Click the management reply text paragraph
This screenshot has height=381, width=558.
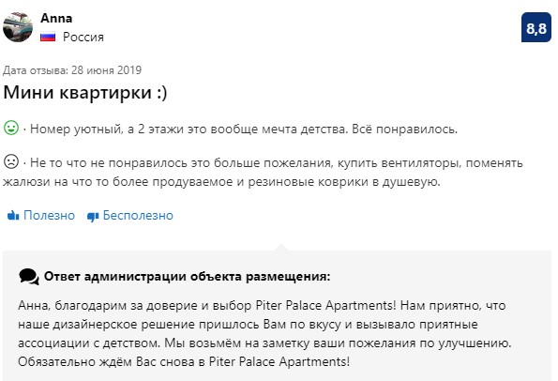pyautogui.click(x=264, y=334)
